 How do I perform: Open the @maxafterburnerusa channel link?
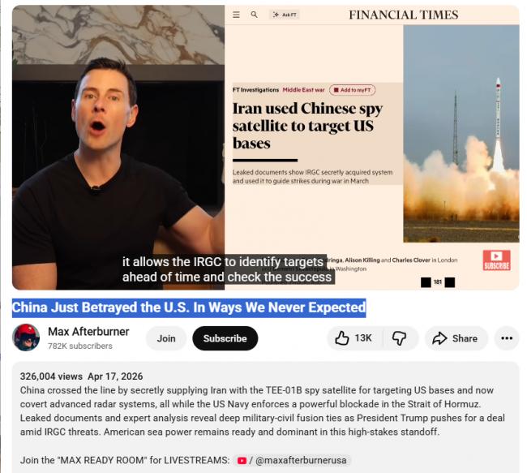(x=301, y=460)
